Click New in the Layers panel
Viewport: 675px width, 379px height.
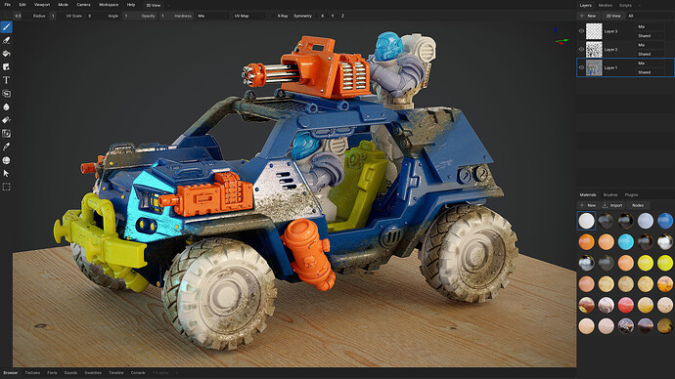588,16
